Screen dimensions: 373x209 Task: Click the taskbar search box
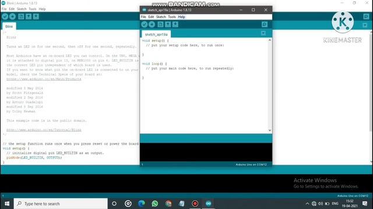coord(61,204)
